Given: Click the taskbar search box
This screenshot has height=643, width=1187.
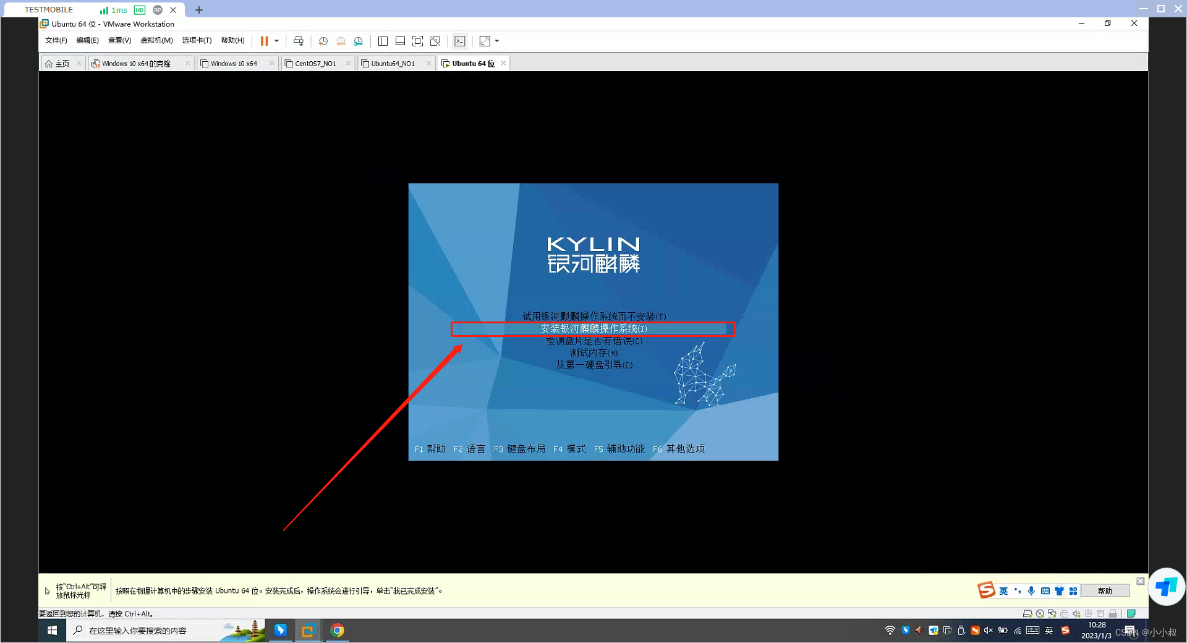Looking at the screenshot, I should tap(166, 631).
